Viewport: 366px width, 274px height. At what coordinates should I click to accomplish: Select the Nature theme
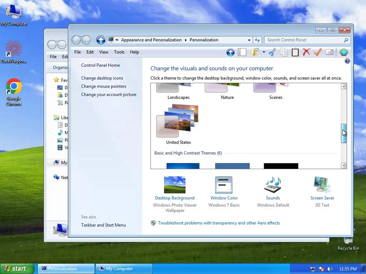pyautogui.click(x=227, y=92)
